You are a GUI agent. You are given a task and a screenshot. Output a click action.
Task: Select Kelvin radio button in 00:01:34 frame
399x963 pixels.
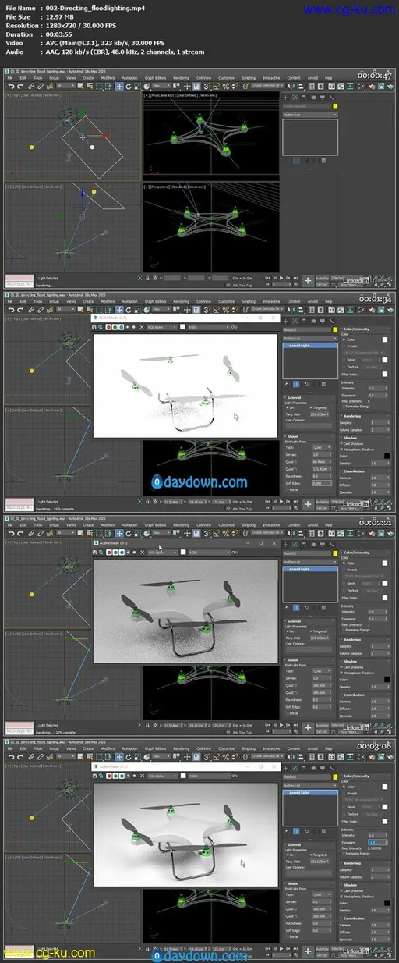point(344,360)
